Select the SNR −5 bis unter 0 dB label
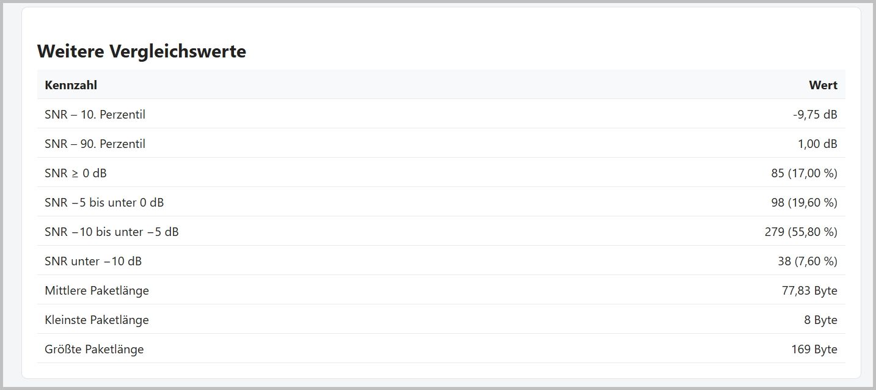 pyautogui.click(x=104, y=202)
